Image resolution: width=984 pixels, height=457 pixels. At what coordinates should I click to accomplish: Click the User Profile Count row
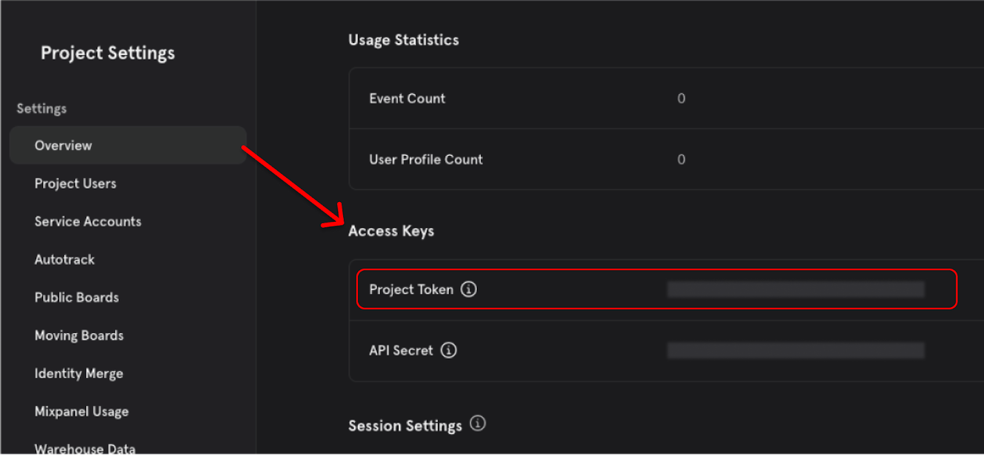[x=667, y=160]
